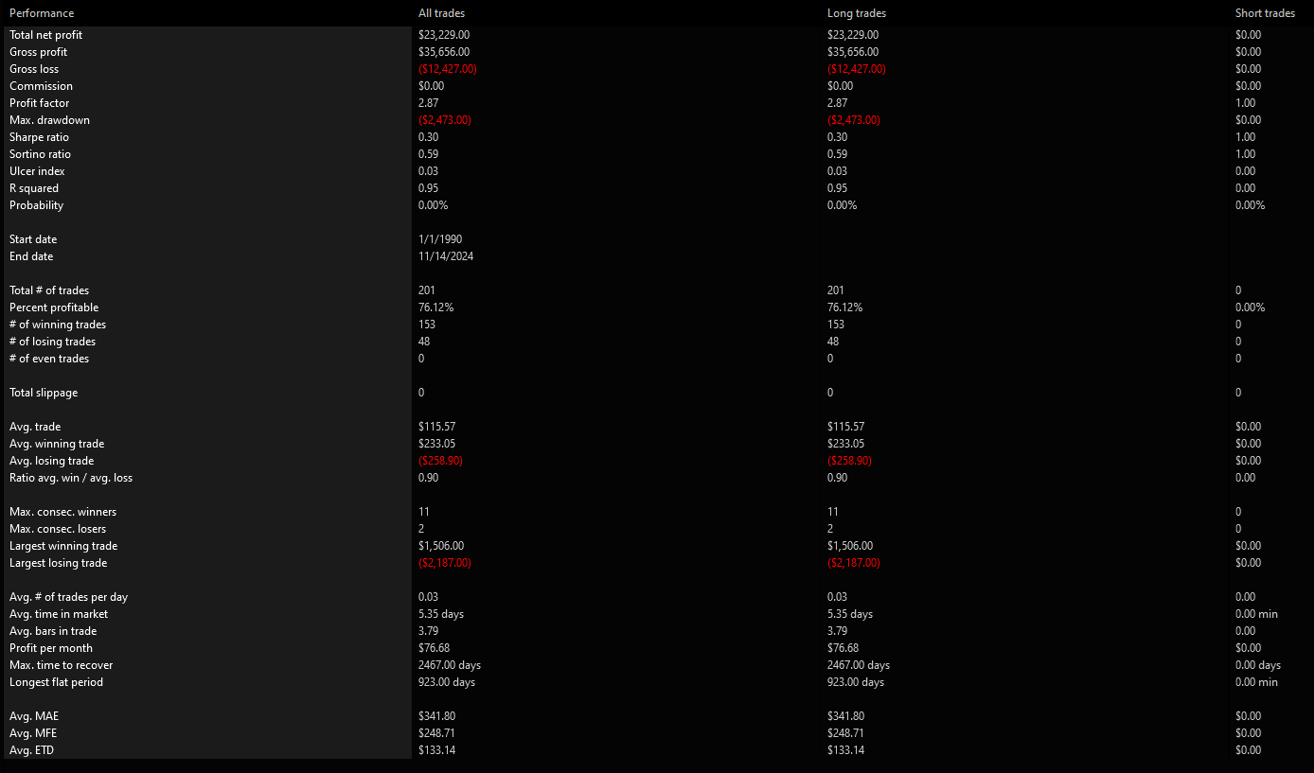The width and height of the screenshot is (1314, 773).
Task: Click 5.35 days in the Long trades column
Action: [850, 614]
